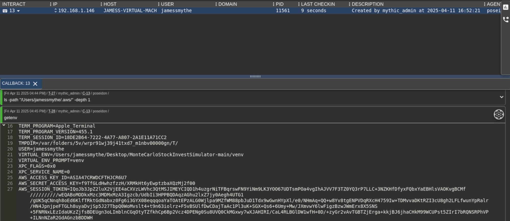This screenshot has width=510, height=221.
Task: Click the three-dot menu immediately left of PID header
Action: [x=273, y=4]
